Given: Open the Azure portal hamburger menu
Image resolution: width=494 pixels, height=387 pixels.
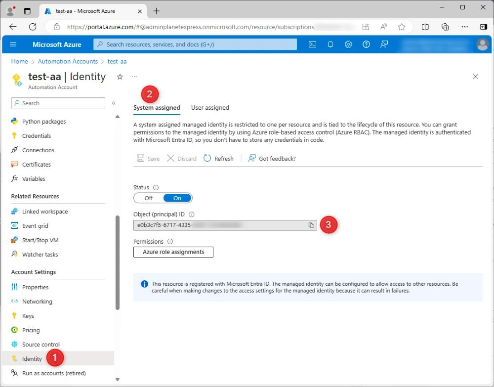Looking at the screenshot, I should coord(13,44).
